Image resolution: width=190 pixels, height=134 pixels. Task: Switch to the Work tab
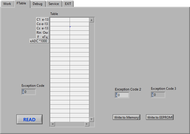[7, 4]
